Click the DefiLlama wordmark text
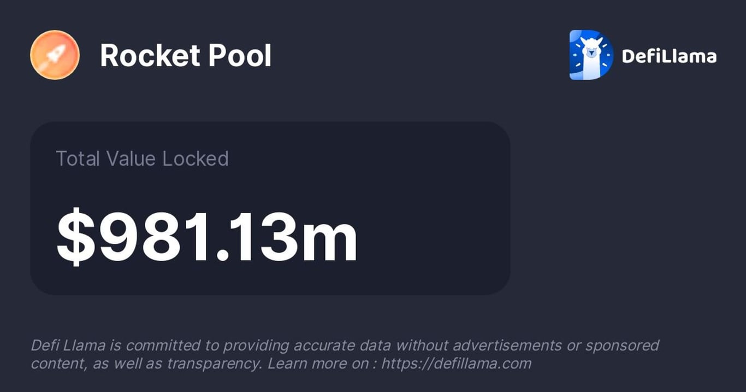 coord(669,56)
